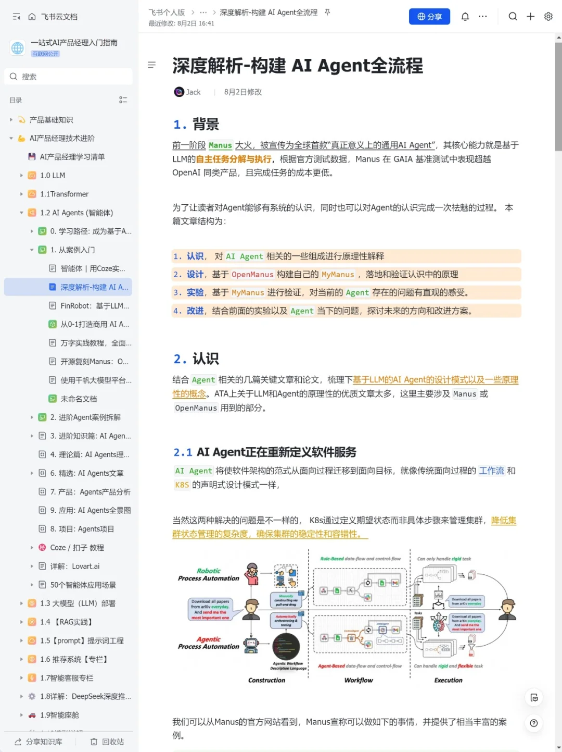Open notifications via the bell icon

[x=465, y=16]
